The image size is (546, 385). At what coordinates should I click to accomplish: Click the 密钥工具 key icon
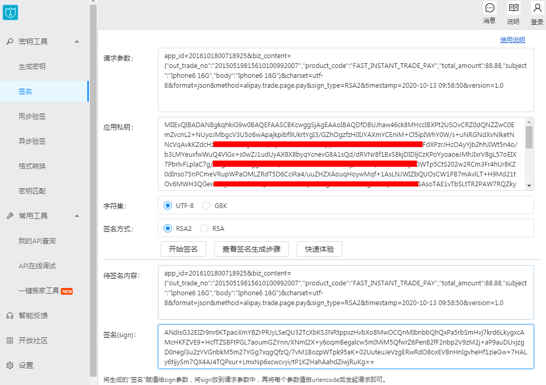pyautogui.click(x=10, y=42)
